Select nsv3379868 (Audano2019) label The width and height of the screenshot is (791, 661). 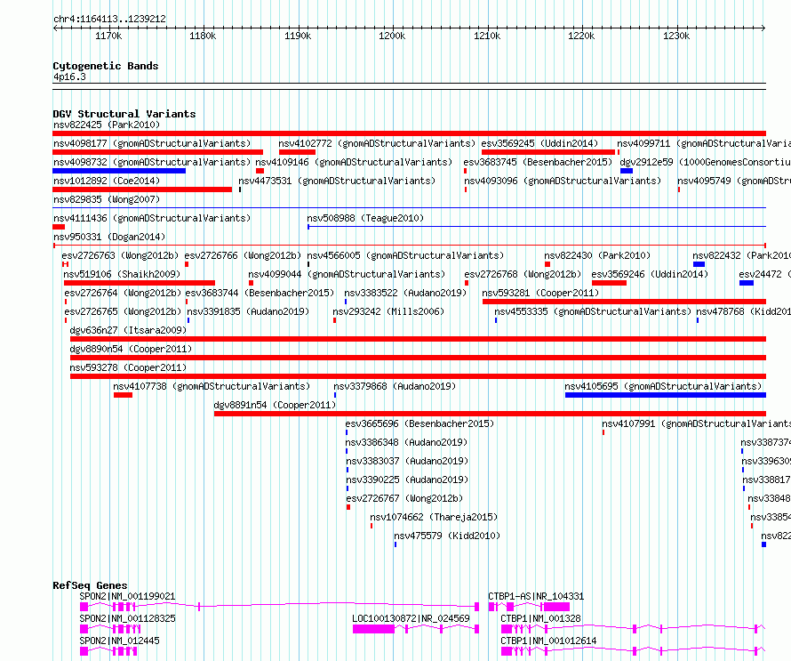click(395, 386)
